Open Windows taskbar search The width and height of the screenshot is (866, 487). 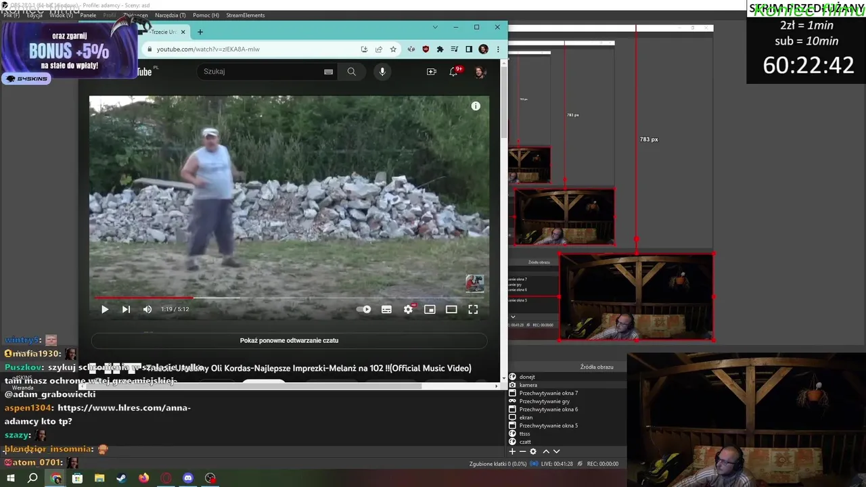point(32,478)
